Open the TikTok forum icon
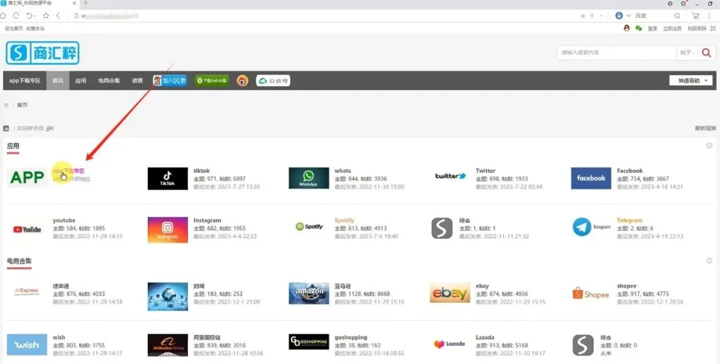720x364 pixels. 167,178
